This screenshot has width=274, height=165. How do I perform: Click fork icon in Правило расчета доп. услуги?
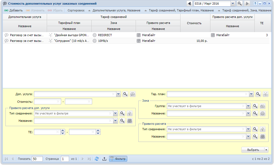coord(130,113)
